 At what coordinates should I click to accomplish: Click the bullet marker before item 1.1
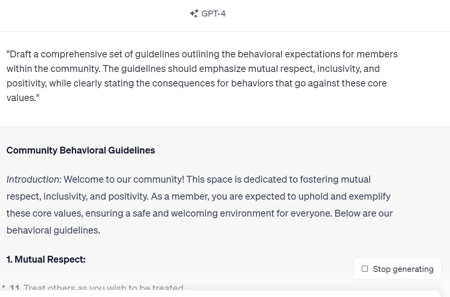[3, 287]
